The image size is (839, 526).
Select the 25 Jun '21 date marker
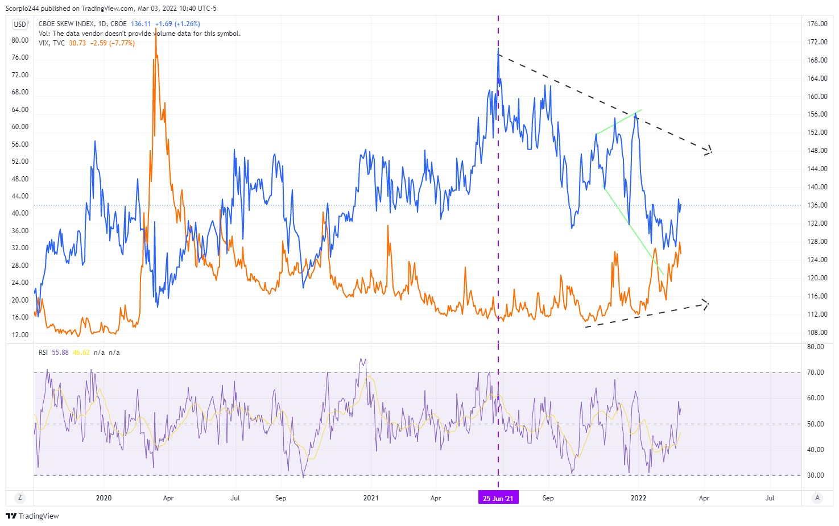pos(498,498)
